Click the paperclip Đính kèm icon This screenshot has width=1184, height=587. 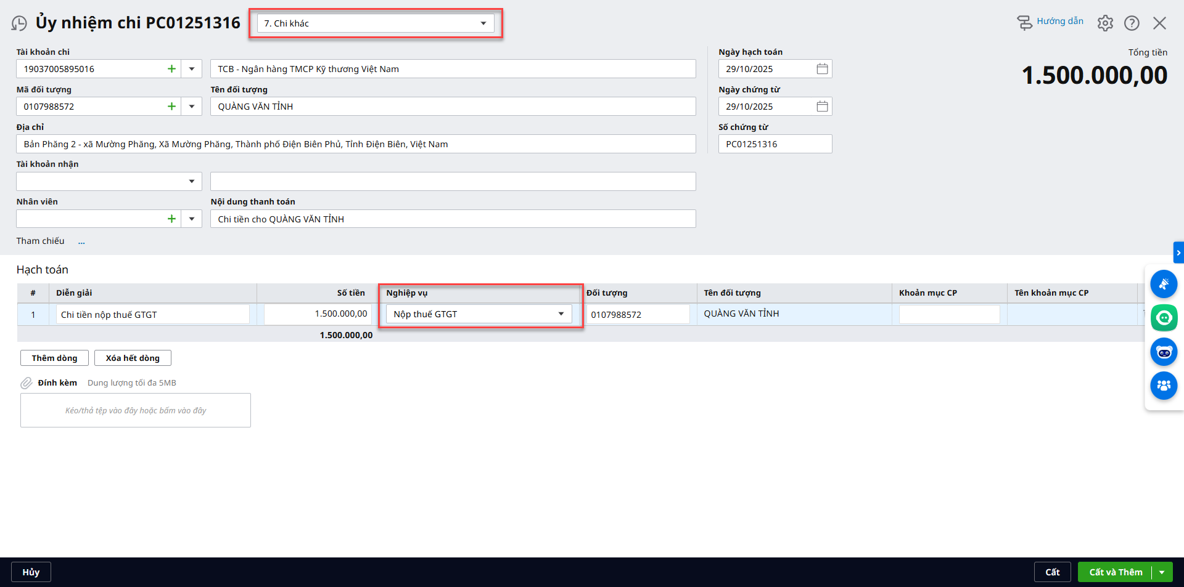[27, 383]
